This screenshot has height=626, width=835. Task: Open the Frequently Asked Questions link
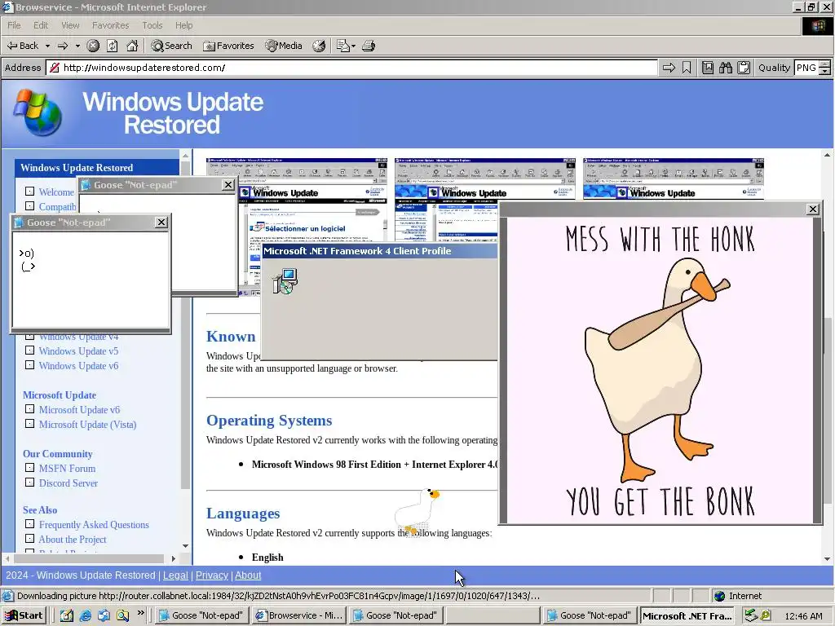click(94, 525)
